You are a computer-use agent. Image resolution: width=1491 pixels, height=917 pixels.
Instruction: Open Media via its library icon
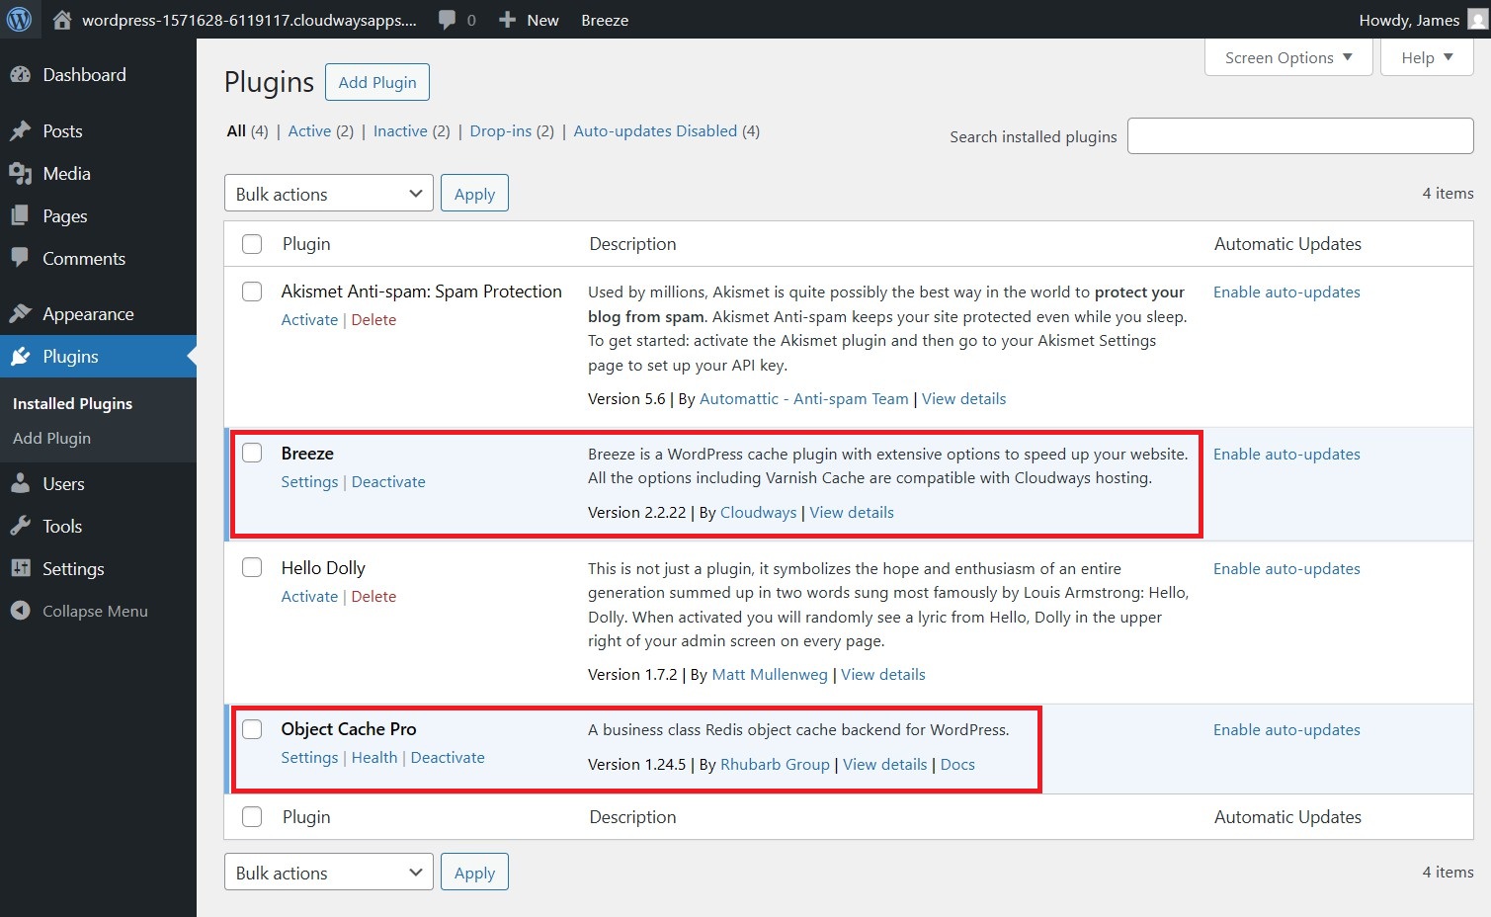pyautogui.click(x=21, y=173)
